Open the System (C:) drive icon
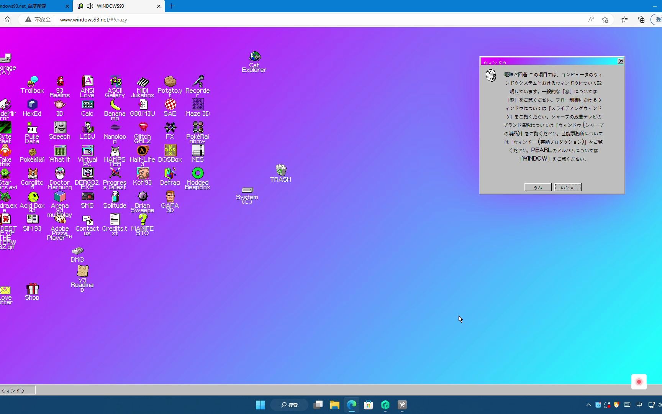This screenshot has height=414, width=662. (x=247, y=195)
